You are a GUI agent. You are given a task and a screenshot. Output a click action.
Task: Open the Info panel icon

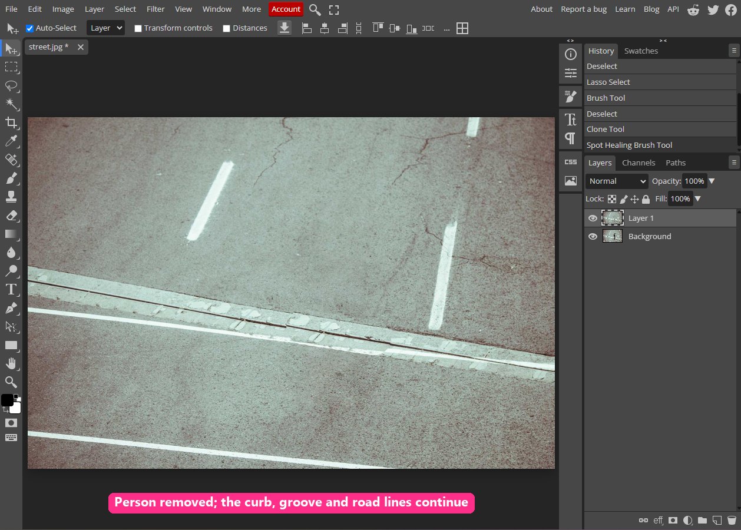point(570,55)
